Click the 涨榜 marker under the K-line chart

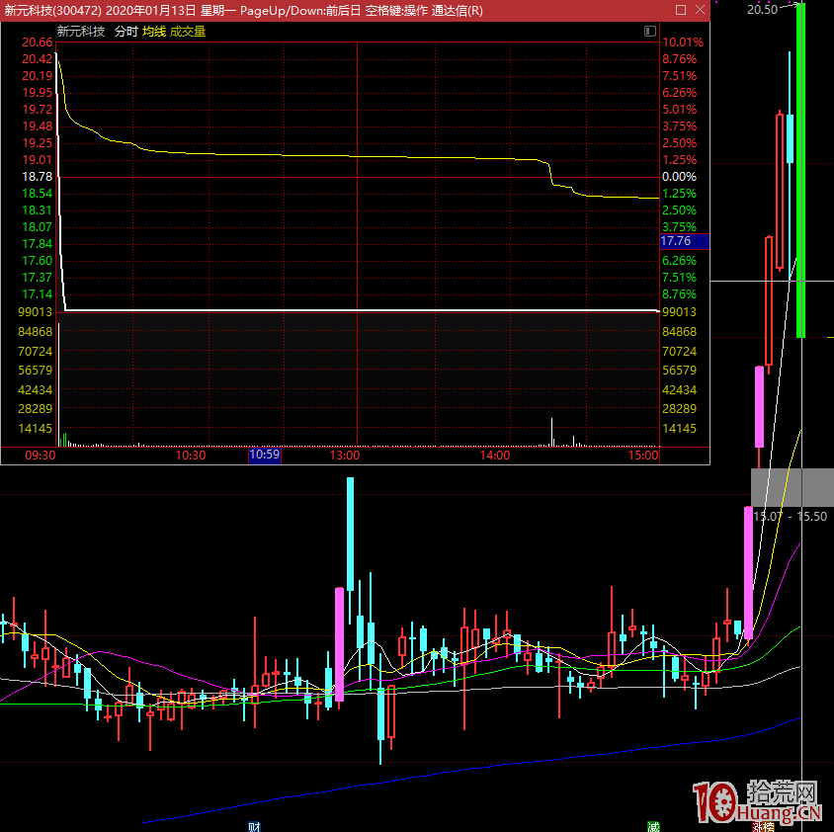(x=763, y=827)
